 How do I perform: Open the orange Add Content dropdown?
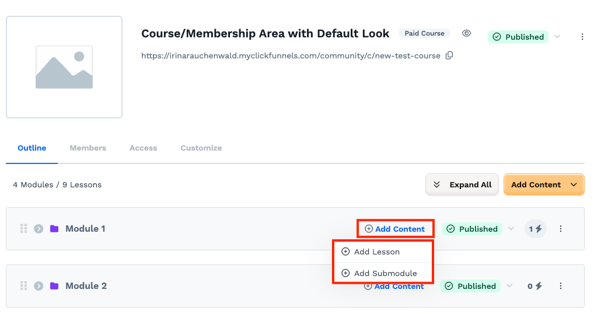coord(544,184)
